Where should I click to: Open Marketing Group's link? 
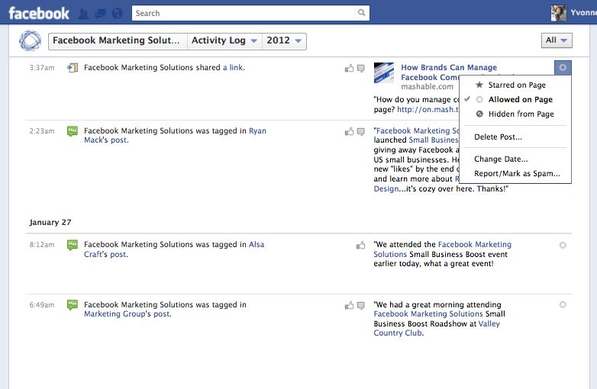pyautogui.click(x=115, y=314)
